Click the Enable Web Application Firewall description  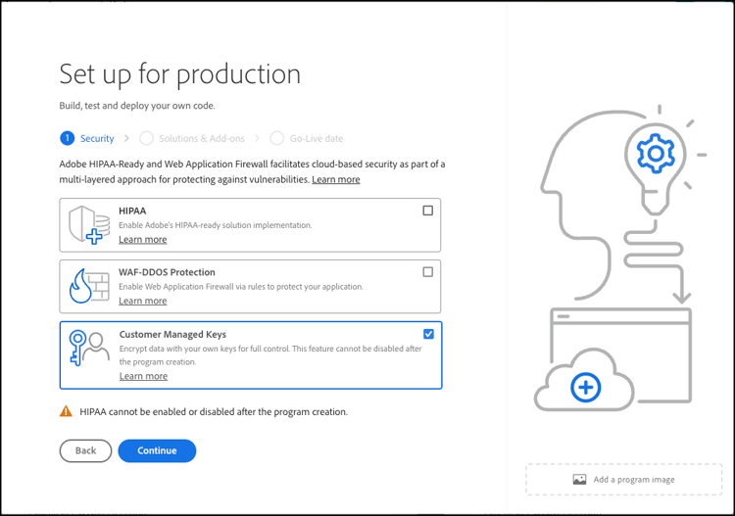tap(241, 287)
